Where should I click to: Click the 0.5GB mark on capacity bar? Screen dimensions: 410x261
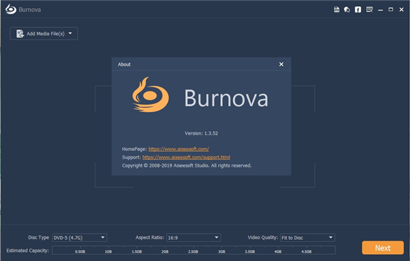pos(80,251)
